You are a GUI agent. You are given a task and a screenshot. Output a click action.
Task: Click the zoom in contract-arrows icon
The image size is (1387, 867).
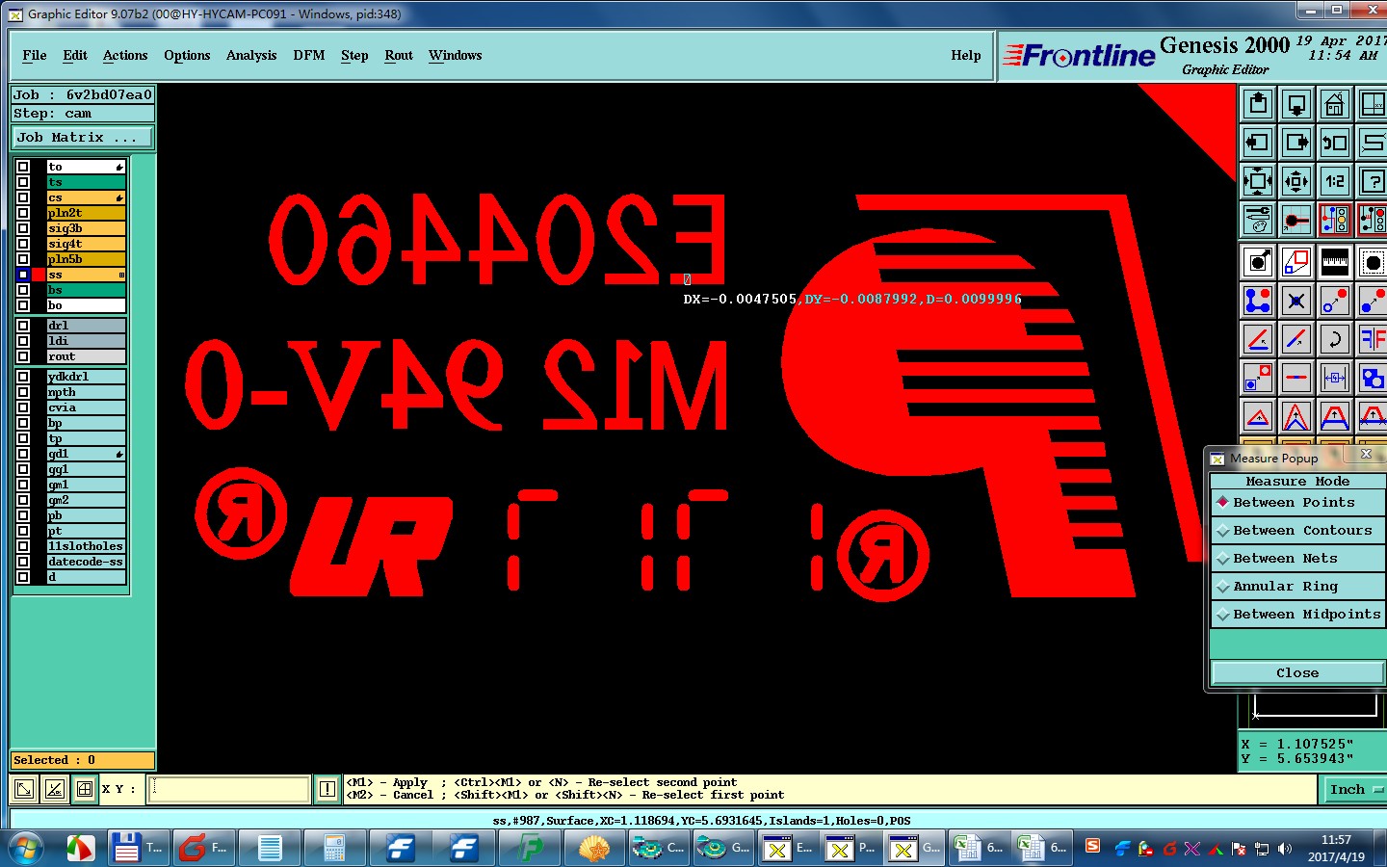(x=1296, y=181)
